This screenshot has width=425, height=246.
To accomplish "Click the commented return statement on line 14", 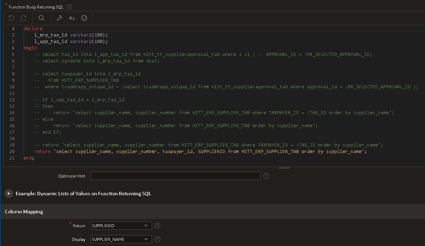I will pos(214,112).
